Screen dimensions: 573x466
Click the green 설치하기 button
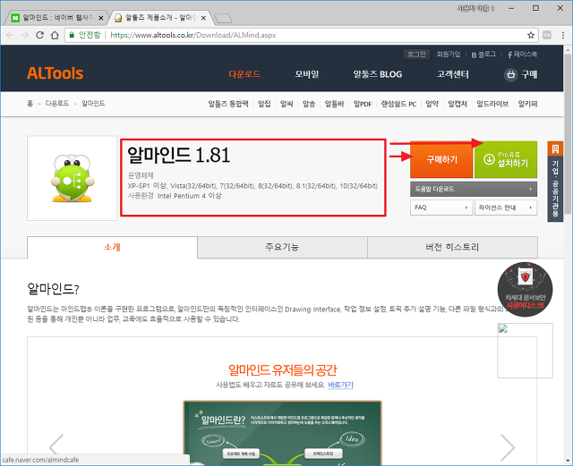tap(506, 159)
